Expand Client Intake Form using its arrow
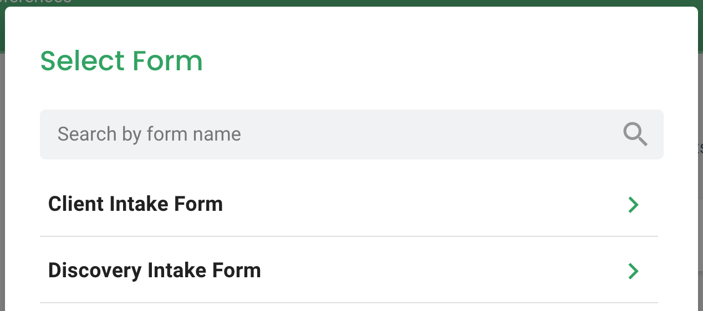This screenshot has height=311, width=703. 633,205
